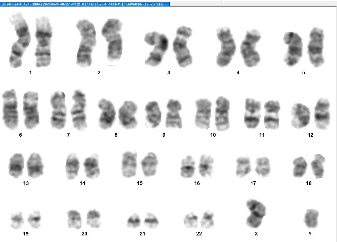Image resolution: width=337 pixels, height=242 pixels.
Task: Select the karyotype window title bar
Action: click(x=85, y=4)
